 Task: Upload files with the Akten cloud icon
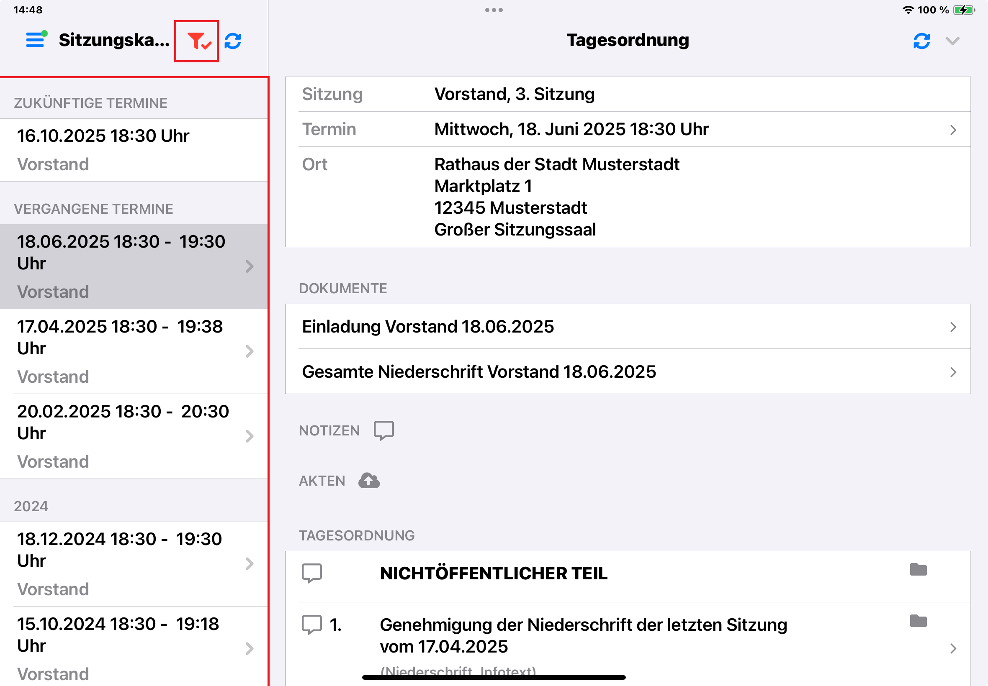pos(369,481)
